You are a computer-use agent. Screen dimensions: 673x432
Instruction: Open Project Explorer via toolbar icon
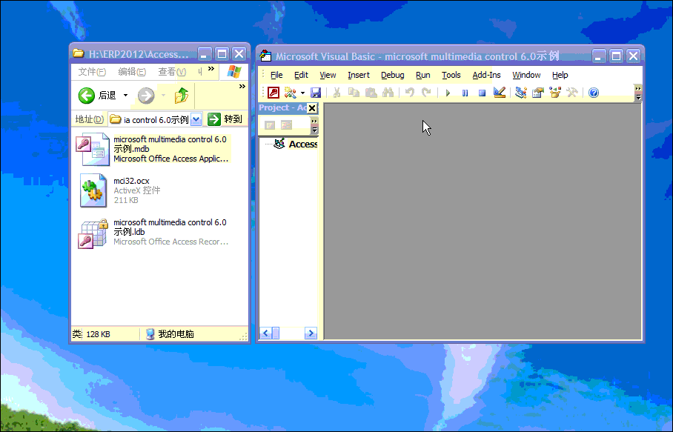tap(521, 93)
